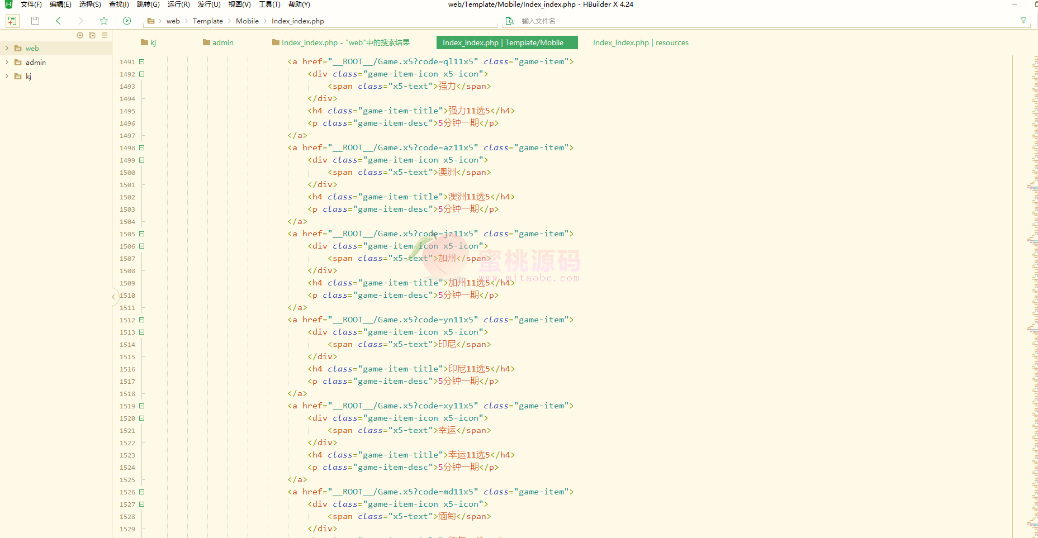The width and height of the screenshot is (1038, 538).
Task: Toggle code fold at line 1505
Action: (142, 234)
